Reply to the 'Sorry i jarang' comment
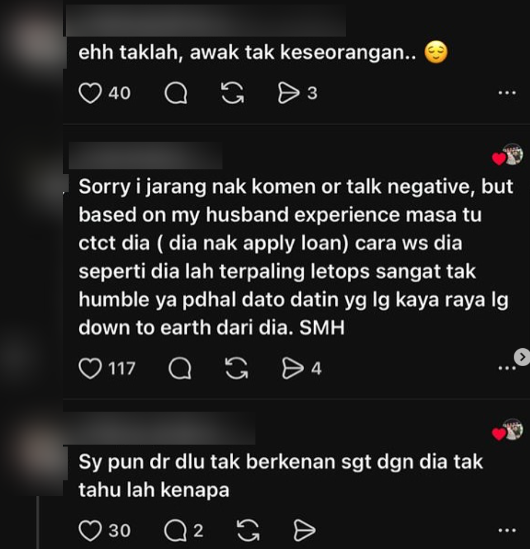 [180, 368]
